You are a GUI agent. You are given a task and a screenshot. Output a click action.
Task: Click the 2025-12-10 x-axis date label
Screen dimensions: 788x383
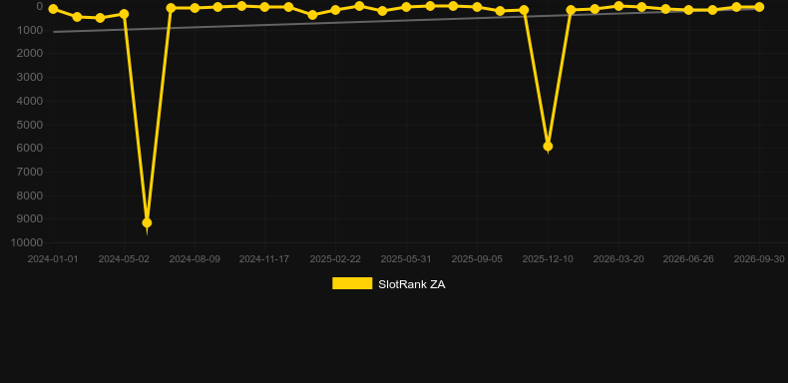pos(548,259)
